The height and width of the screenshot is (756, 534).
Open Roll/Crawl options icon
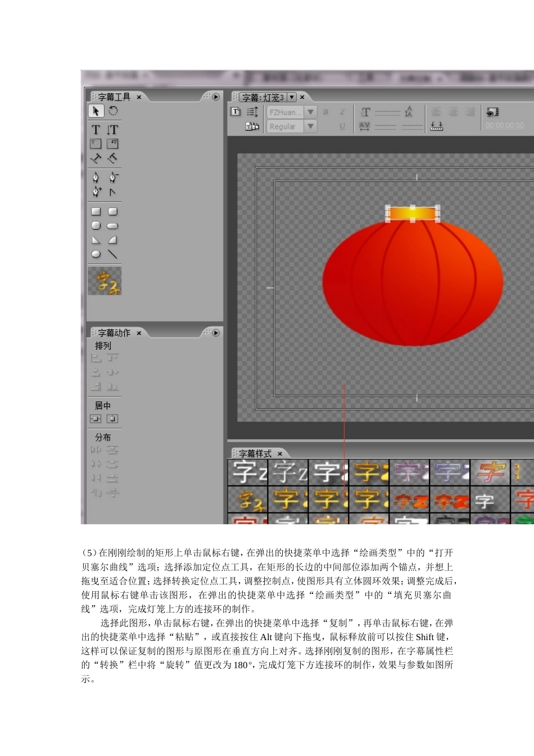tap(252, 111)
